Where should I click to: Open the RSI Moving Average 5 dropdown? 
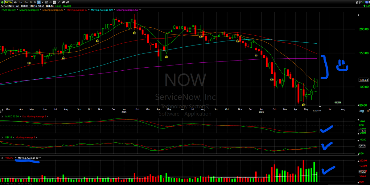[x=37, y=137]
